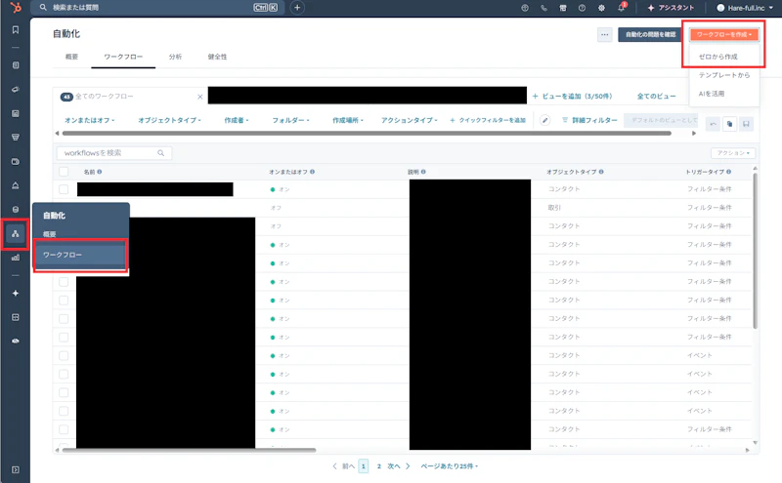
Task: Click the phone calling icon
Action: (x=543, y=8)
